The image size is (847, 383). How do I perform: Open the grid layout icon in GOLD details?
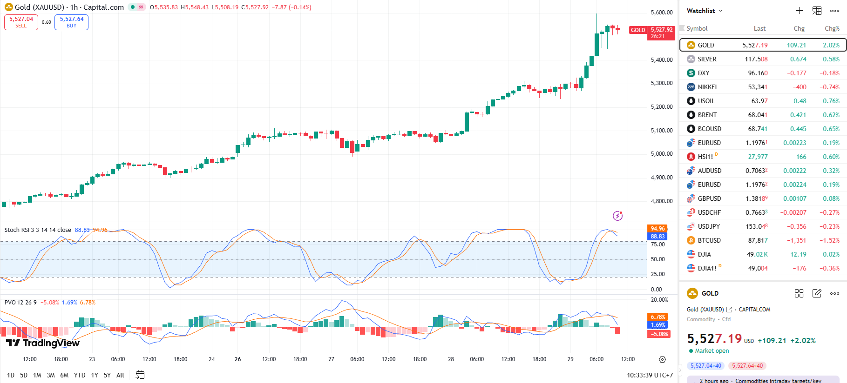[799, 293]
